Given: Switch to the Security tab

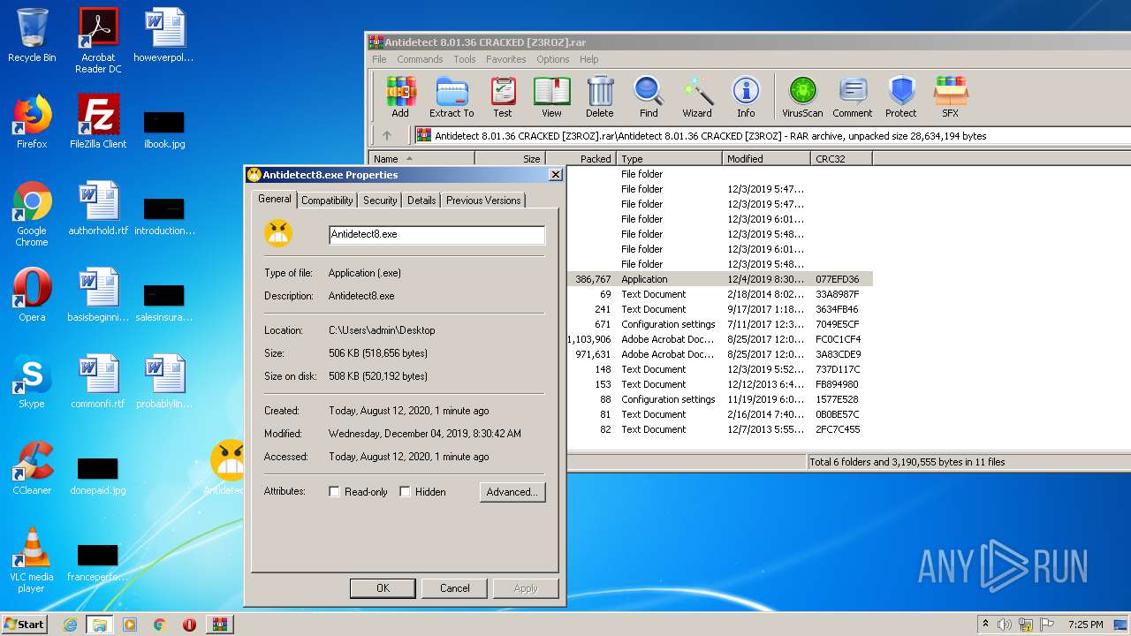Looking at the screenshot, I should click(x=380, y=201).
